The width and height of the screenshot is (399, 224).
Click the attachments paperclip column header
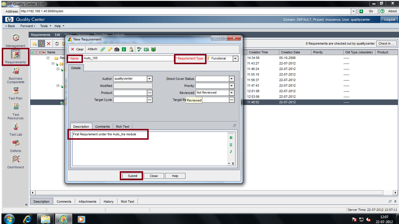click(32, 52)
